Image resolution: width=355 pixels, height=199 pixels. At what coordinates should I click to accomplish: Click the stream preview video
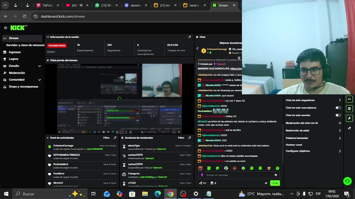[x=119, y=99]
